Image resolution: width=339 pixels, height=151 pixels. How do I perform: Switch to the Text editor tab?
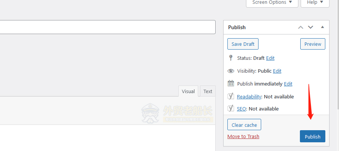tap(208, 91)
